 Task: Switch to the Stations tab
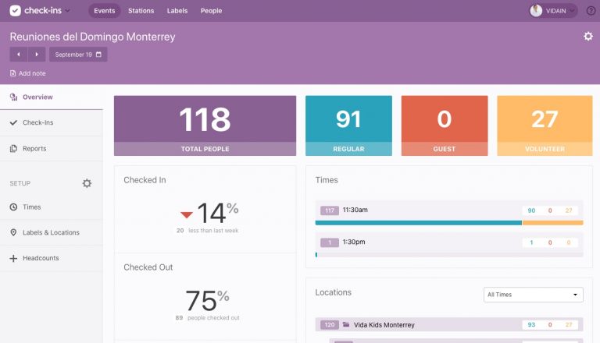[x=141, y=11]
